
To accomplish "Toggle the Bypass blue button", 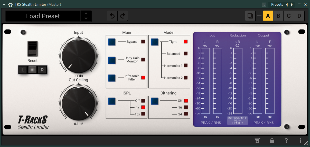I will (112, 42).
